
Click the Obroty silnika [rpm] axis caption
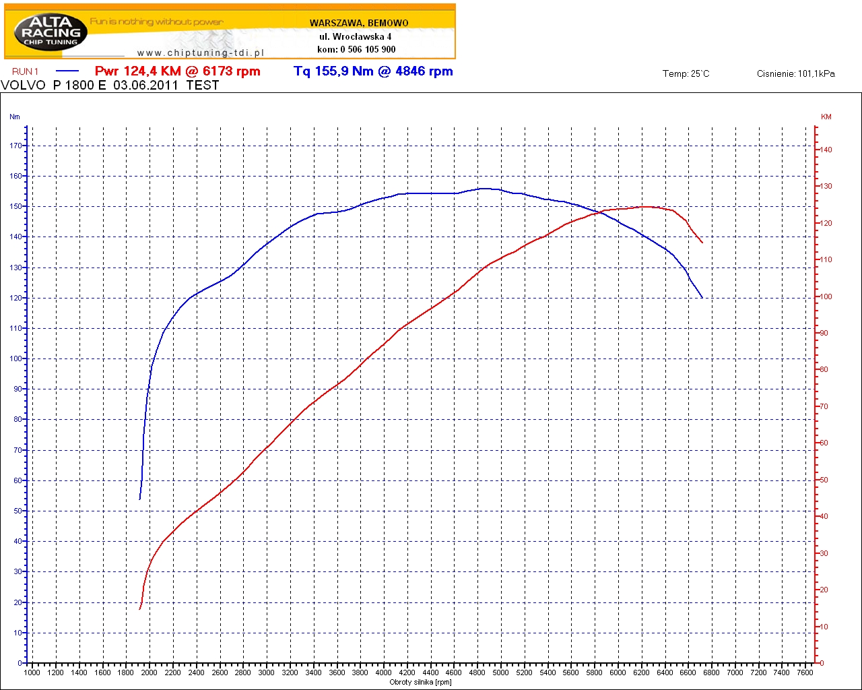click(420, 683)
